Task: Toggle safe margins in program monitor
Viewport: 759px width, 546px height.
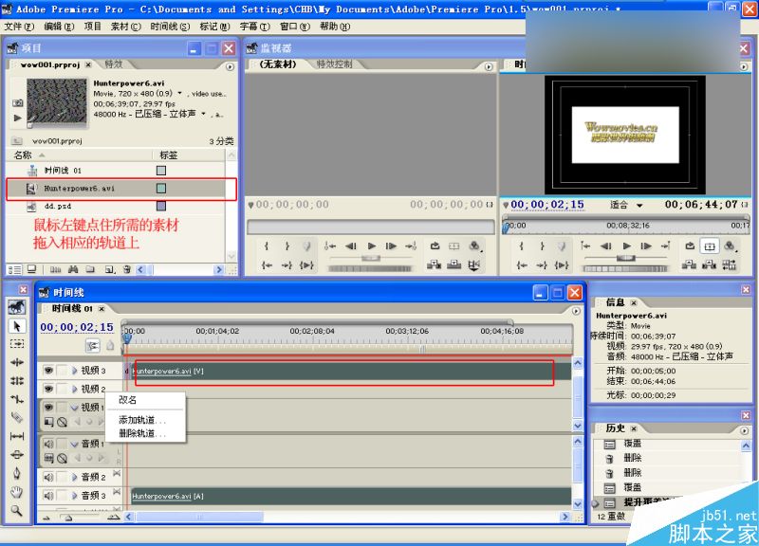Action: pos(710,246)
